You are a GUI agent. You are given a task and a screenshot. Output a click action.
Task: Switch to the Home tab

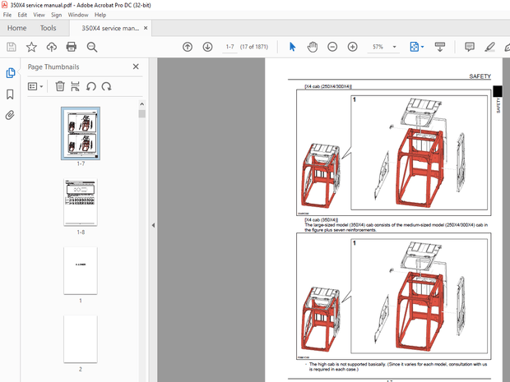click(x=17, y=28)
